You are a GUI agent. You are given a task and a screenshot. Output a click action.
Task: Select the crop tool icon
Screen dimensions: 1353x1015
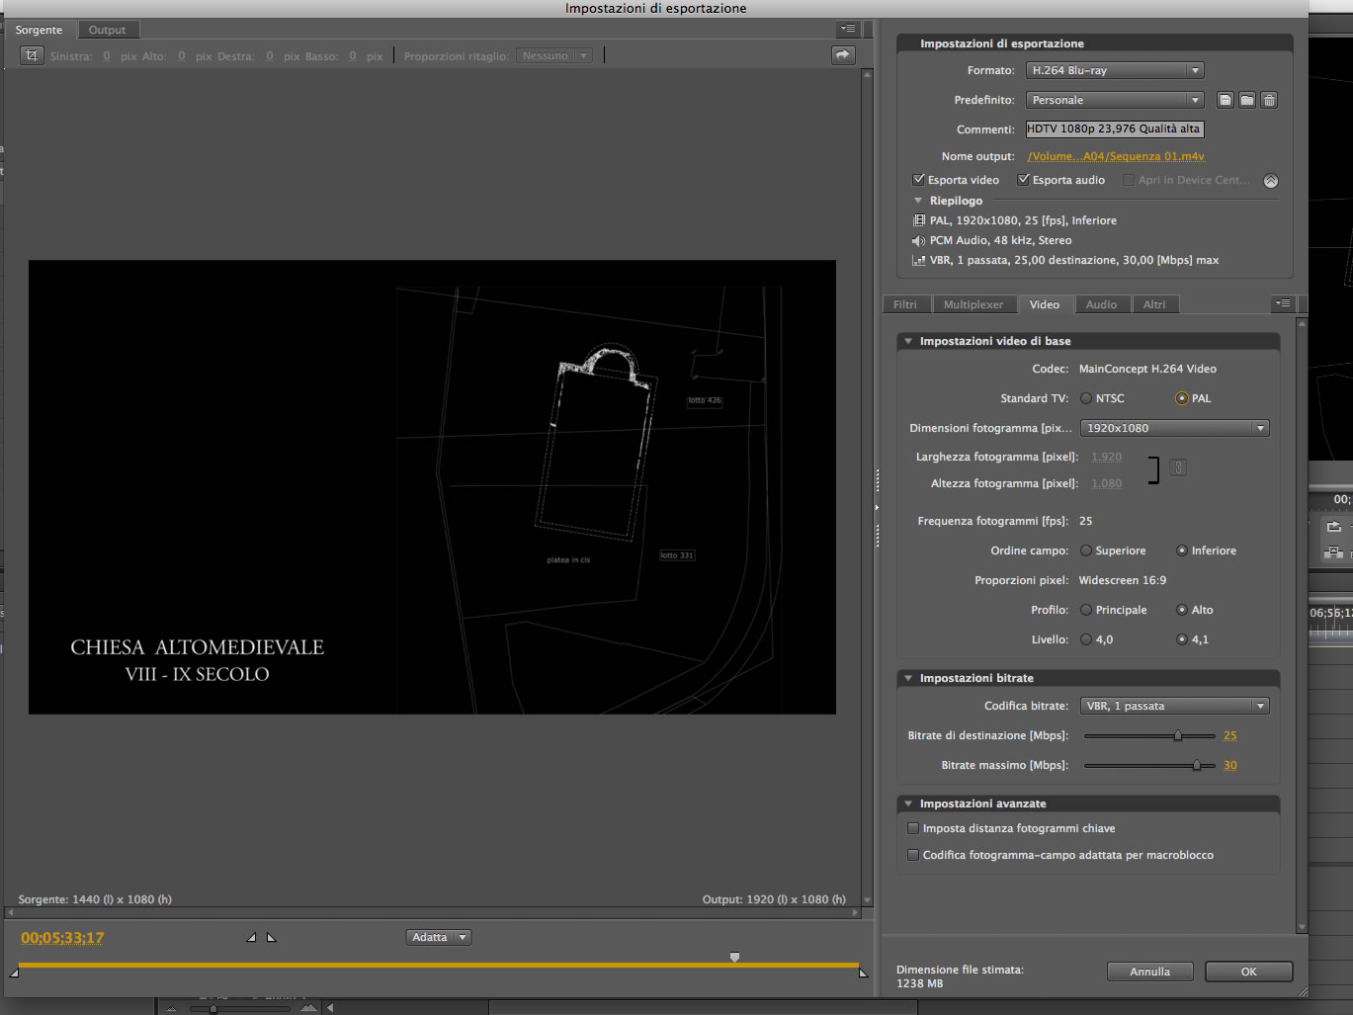32,55
